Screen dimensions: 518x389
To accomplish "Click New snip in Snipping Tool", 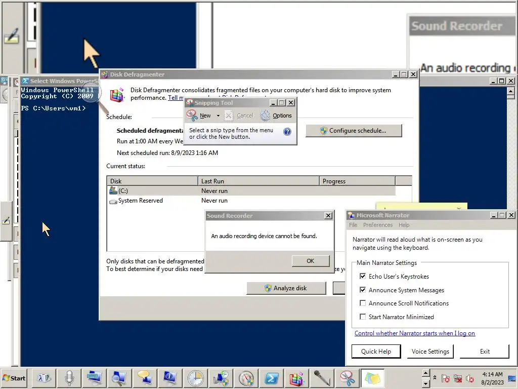I will coord(199,115).
